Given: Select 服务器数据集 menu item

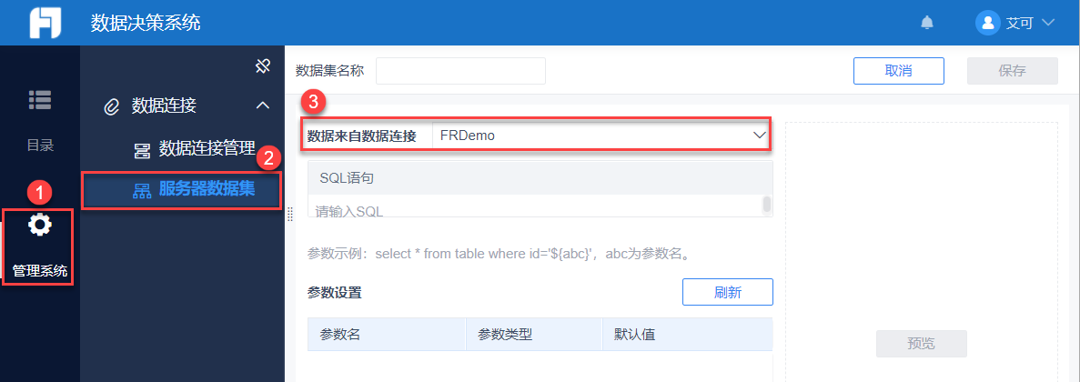Looking at the screenshot, I should tap(207, 189).
